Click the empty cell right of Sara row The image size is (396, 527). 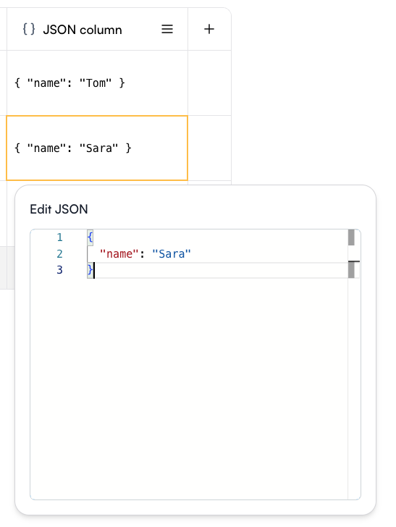coord(209,148)
